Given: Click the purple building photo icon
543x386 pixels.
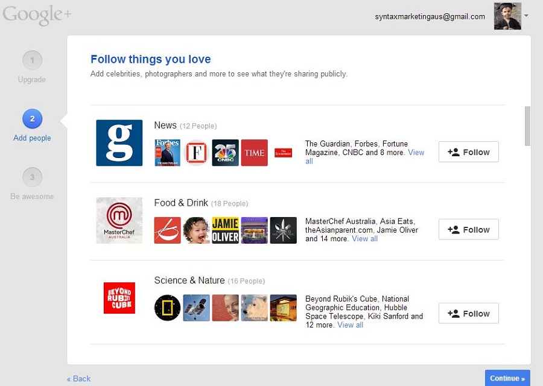Looking at the screenshot, I should tap(255, 230).
